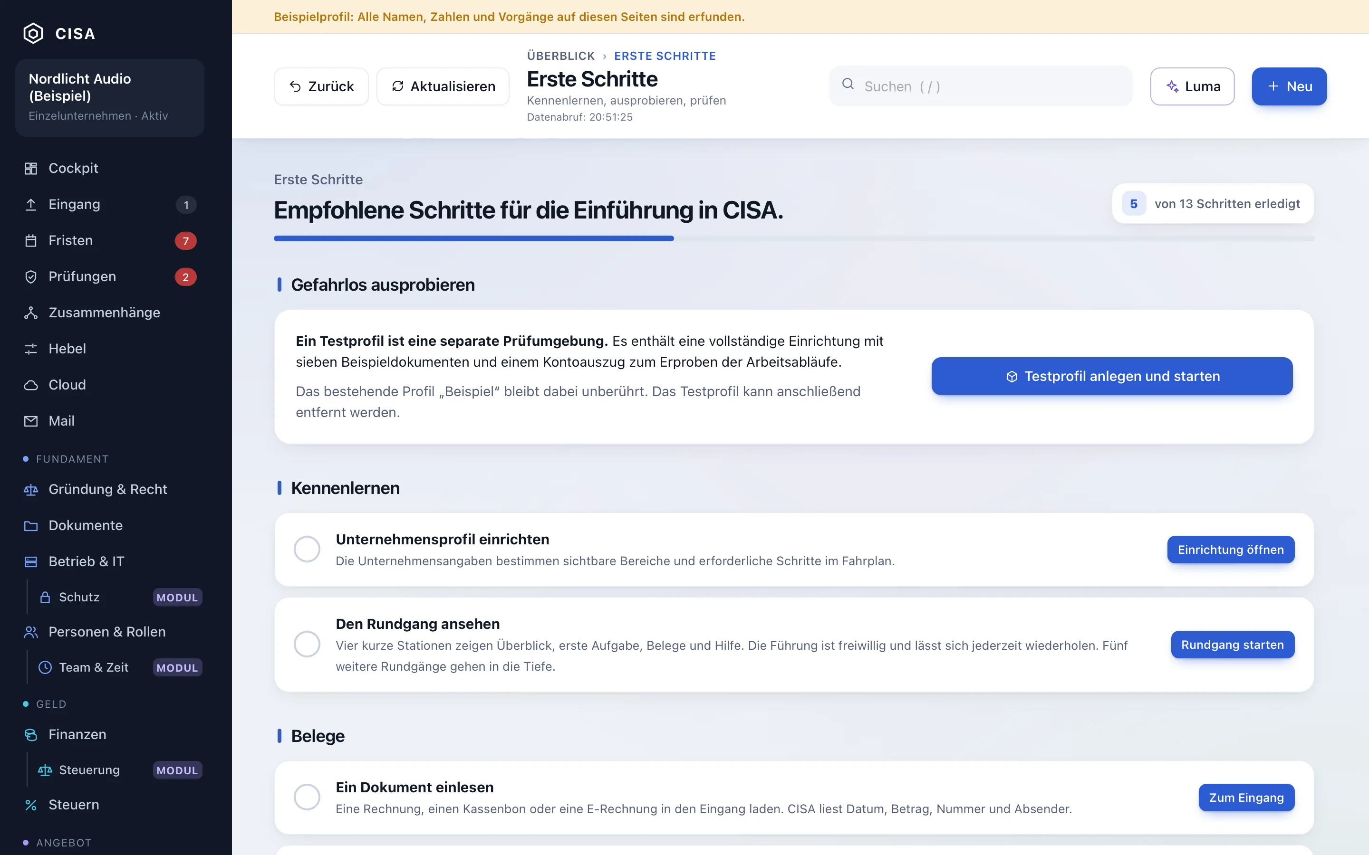Click the MODUL badge next to Schutz

[x=178, y=598]
